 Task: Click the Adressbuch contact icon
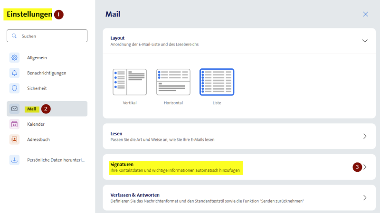tap(14, 139)
